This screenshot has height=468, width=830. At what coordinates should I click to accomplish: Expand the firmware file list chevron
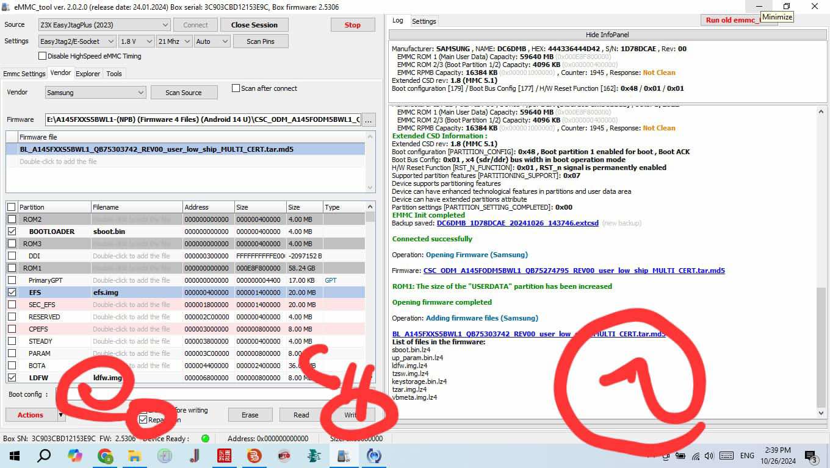pyautogui.click(x=370, y=188)
